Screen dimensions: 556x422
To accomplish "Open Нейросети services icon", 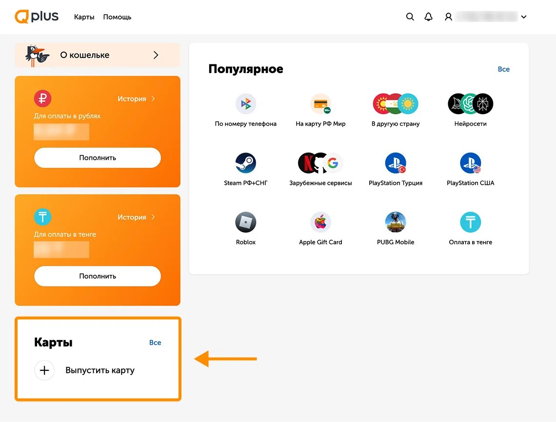I will pos(471,104).
